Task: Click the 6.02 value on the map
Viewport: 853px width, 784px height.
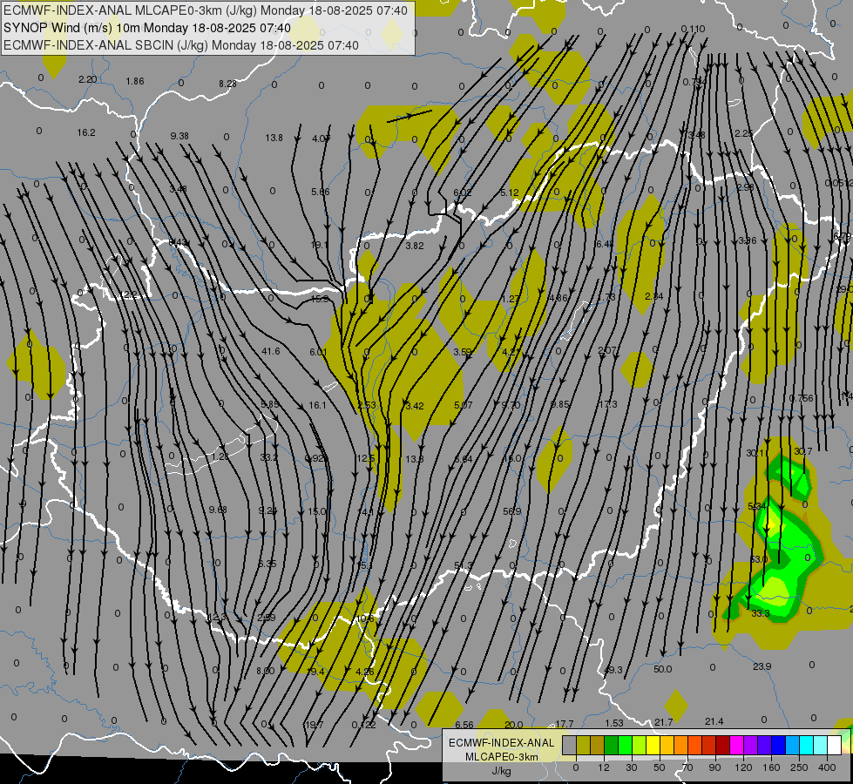Action: pyautogui.click(x=463, y=193)
